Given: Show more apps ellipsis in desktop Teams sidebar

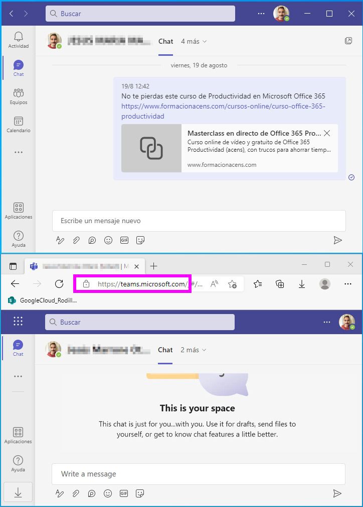Looking at the screenshot, I should pyautogui.click(x=19, y=152).
